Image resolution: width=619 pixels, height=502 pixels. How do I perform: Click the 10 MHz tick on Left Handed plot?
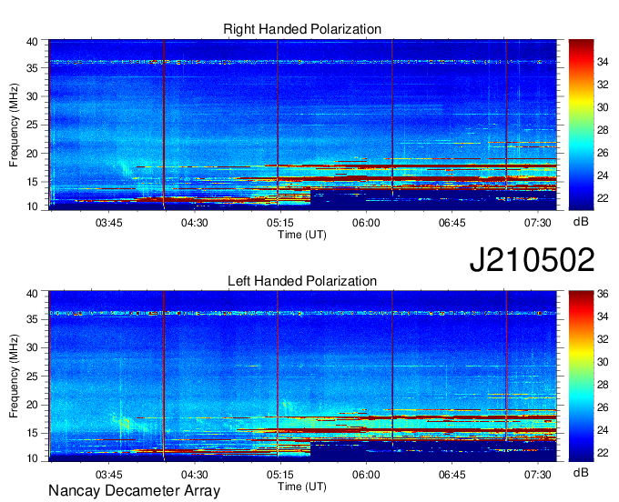click(32, 458)
